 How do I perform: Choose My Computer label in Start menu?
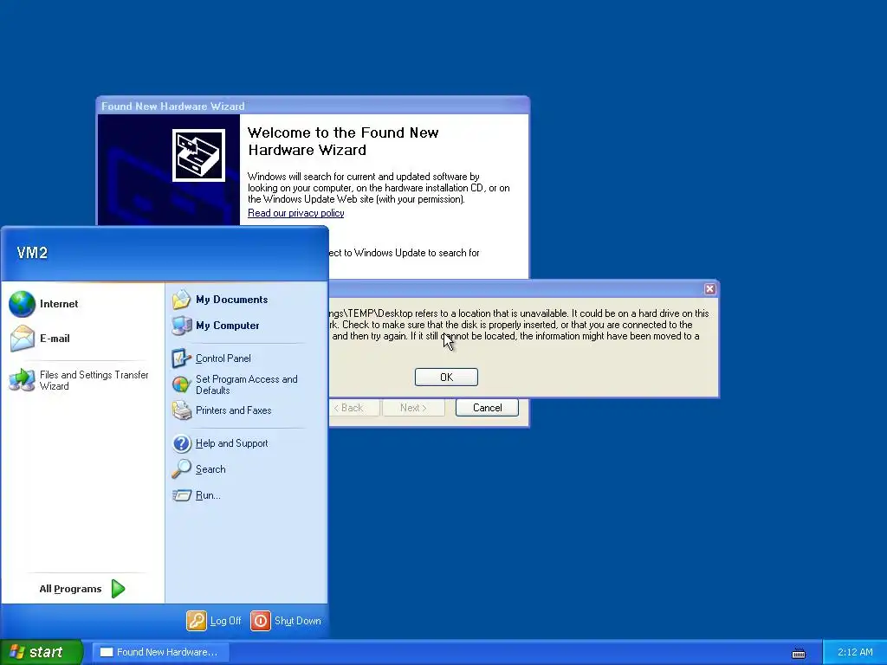click(228, 326)
